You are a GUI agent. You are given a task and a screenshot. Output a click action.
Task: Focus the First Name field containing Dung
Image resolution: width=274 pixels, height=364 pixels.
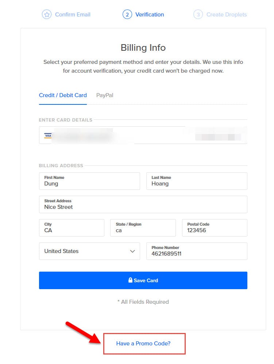pos(89,181)
